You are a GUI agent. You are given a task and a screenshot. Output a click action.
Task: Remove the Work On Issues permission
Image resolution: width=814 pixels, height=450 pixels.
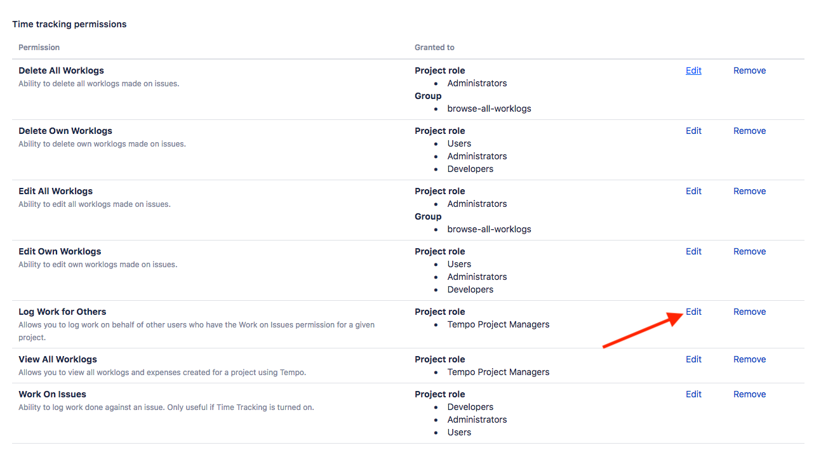pyautogui.click(x=749, y=394)
